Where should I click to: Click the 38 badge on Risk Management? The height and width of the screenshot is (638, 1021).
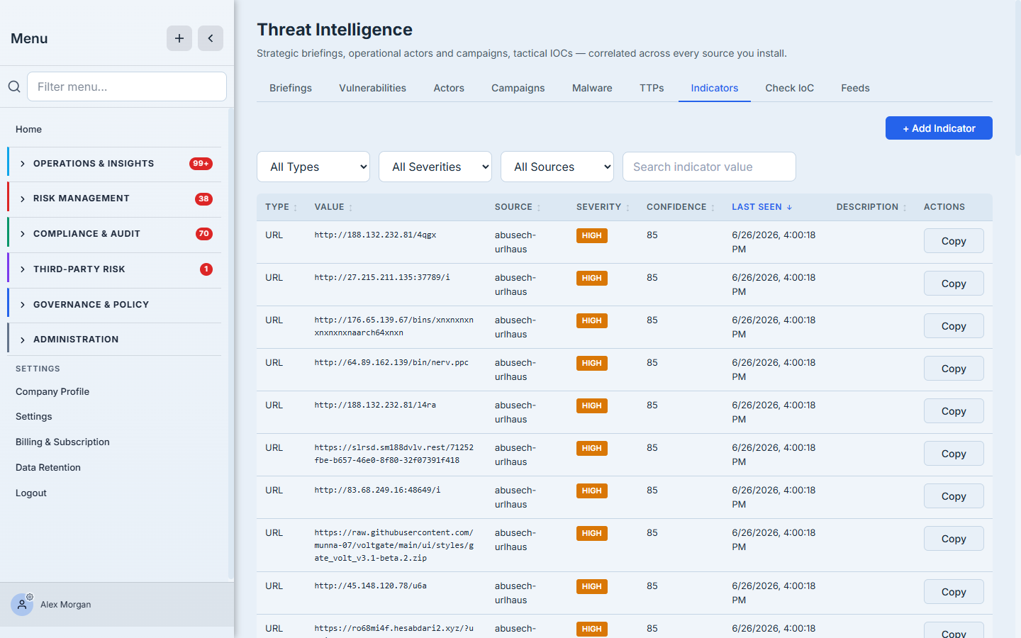pos(203,198)
